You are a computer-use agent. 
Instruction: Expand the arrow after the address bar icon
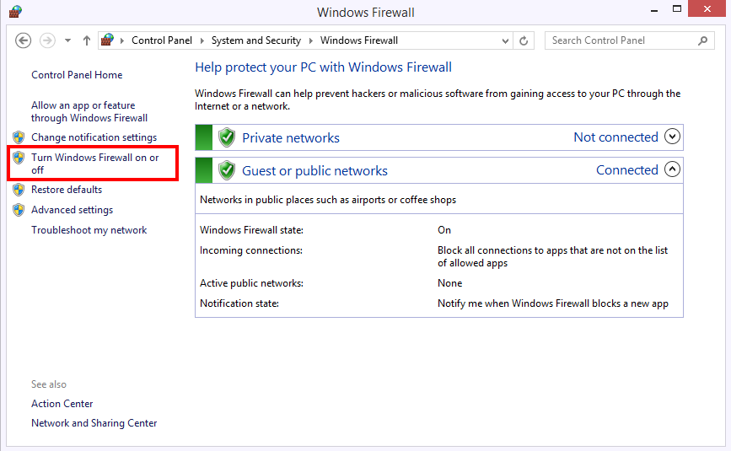122,41
